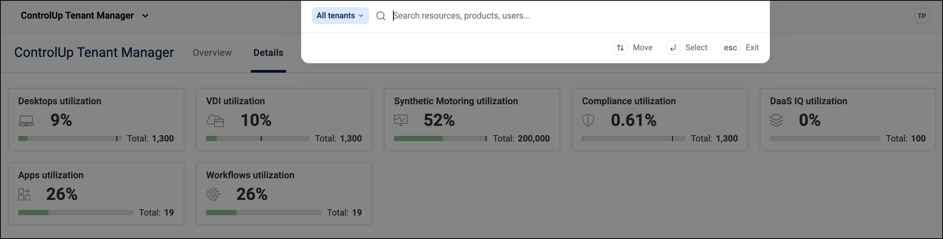Click the Total: 200,000 label
This screenshot has width=943, height=239.
[521, 138]
